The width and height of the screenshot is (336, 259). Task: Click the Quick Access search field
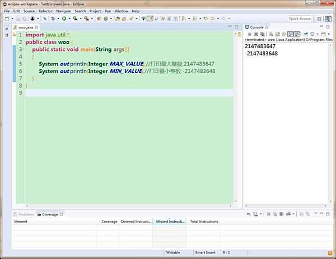300,19
